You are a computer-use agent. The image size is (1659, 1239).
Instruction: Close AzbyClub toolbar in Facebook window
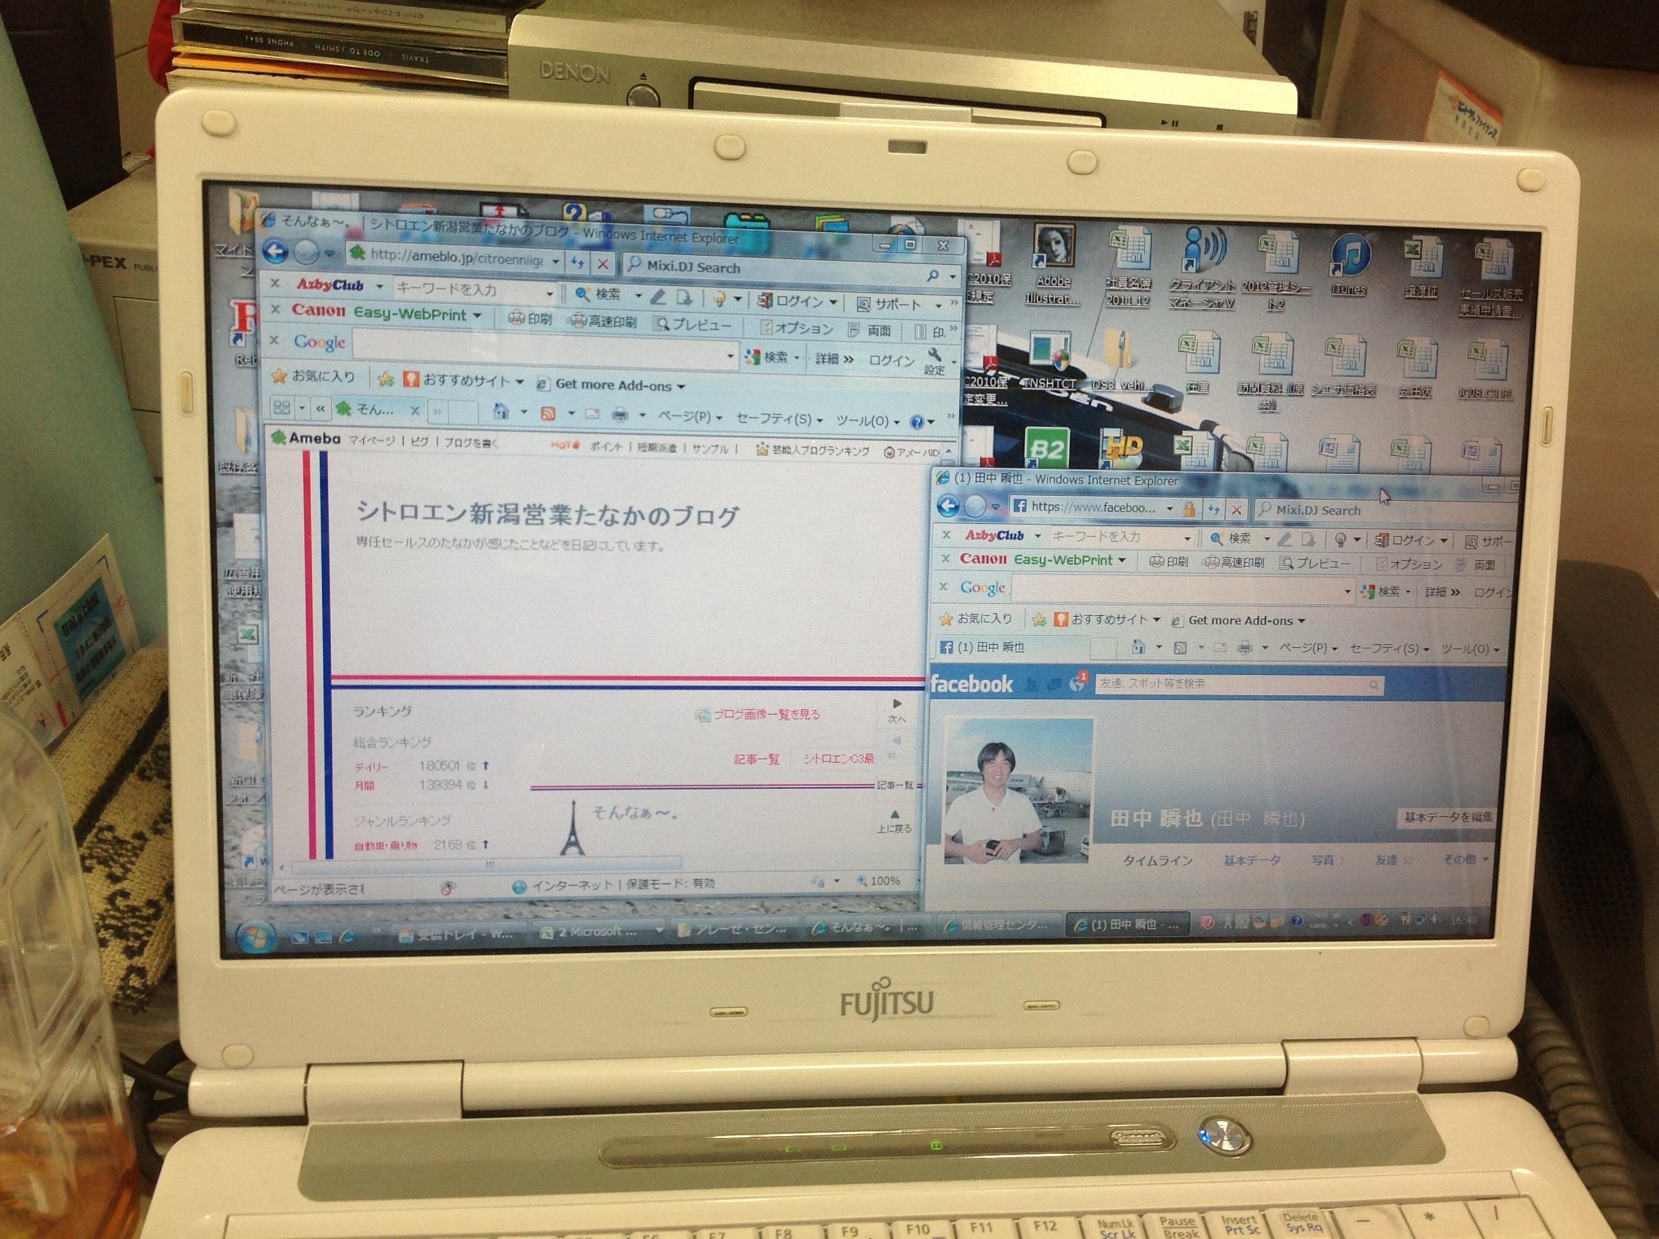(x=947, y=535)
